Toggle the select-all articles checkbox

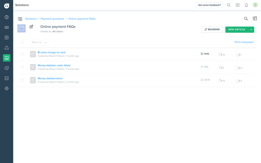[22, 42]
